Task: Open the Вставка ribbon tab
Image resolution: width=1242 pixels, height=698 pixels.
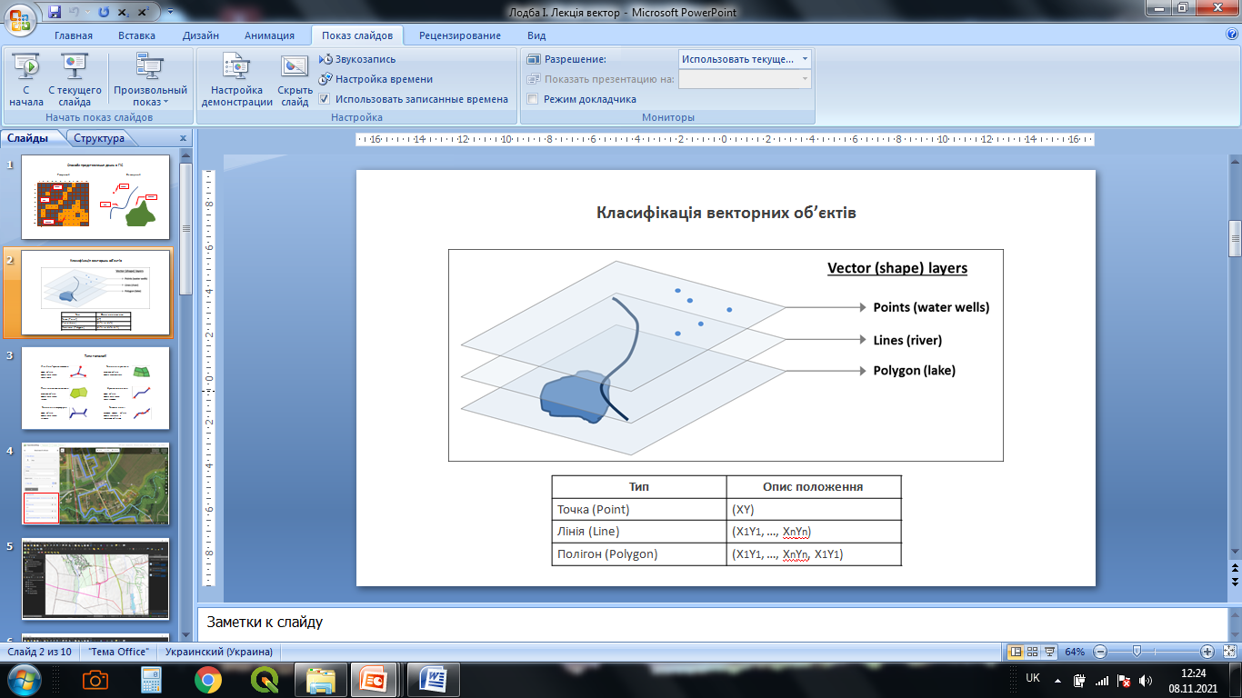Action: pos(136,35)
